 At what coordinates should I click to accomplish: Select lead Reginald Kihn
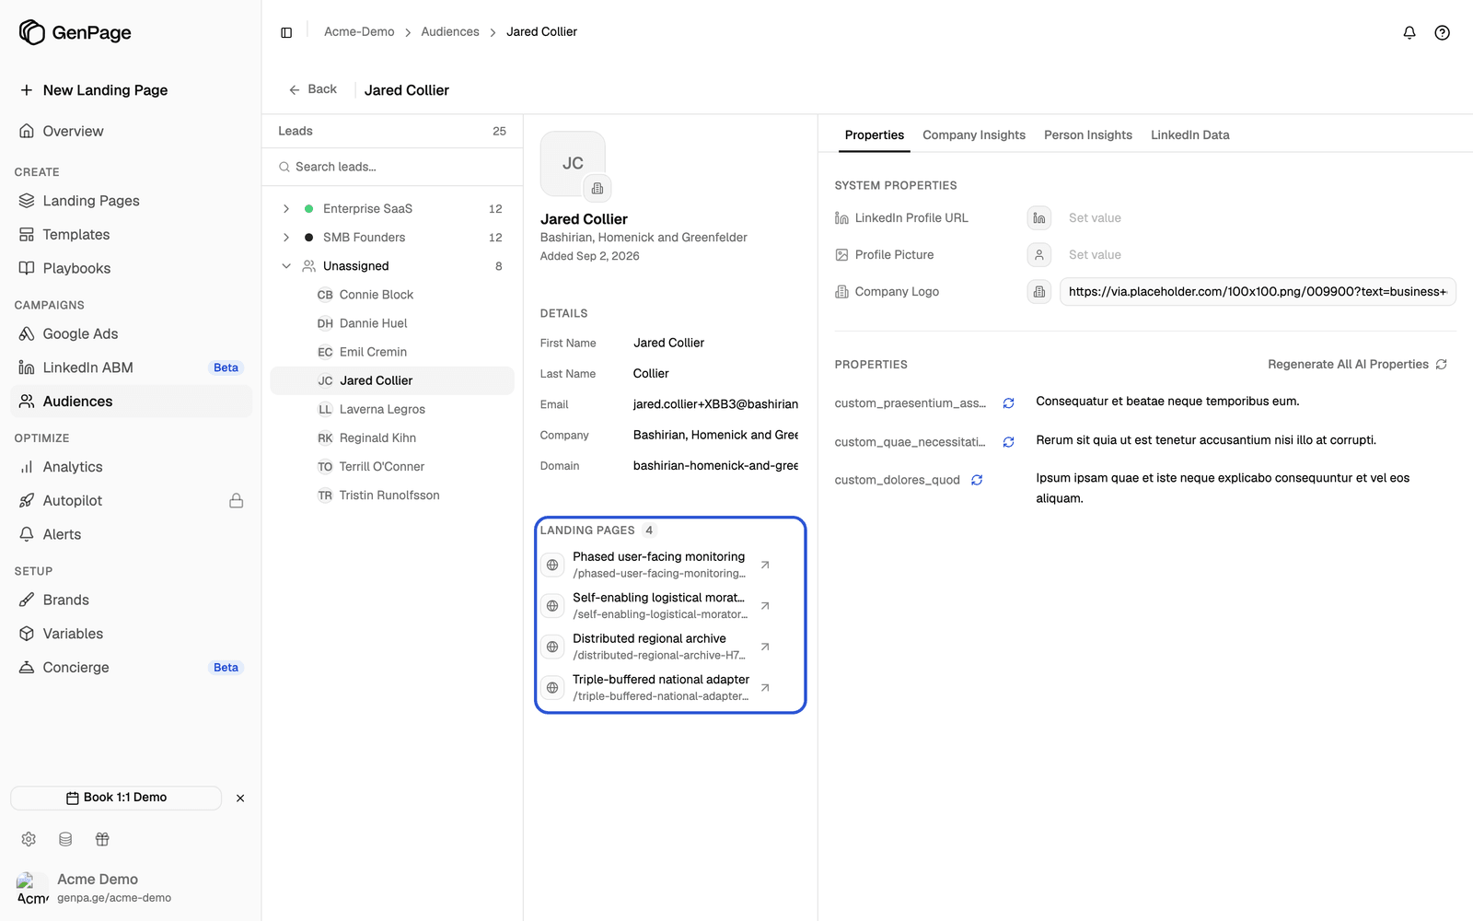click(x=392, y=438)
